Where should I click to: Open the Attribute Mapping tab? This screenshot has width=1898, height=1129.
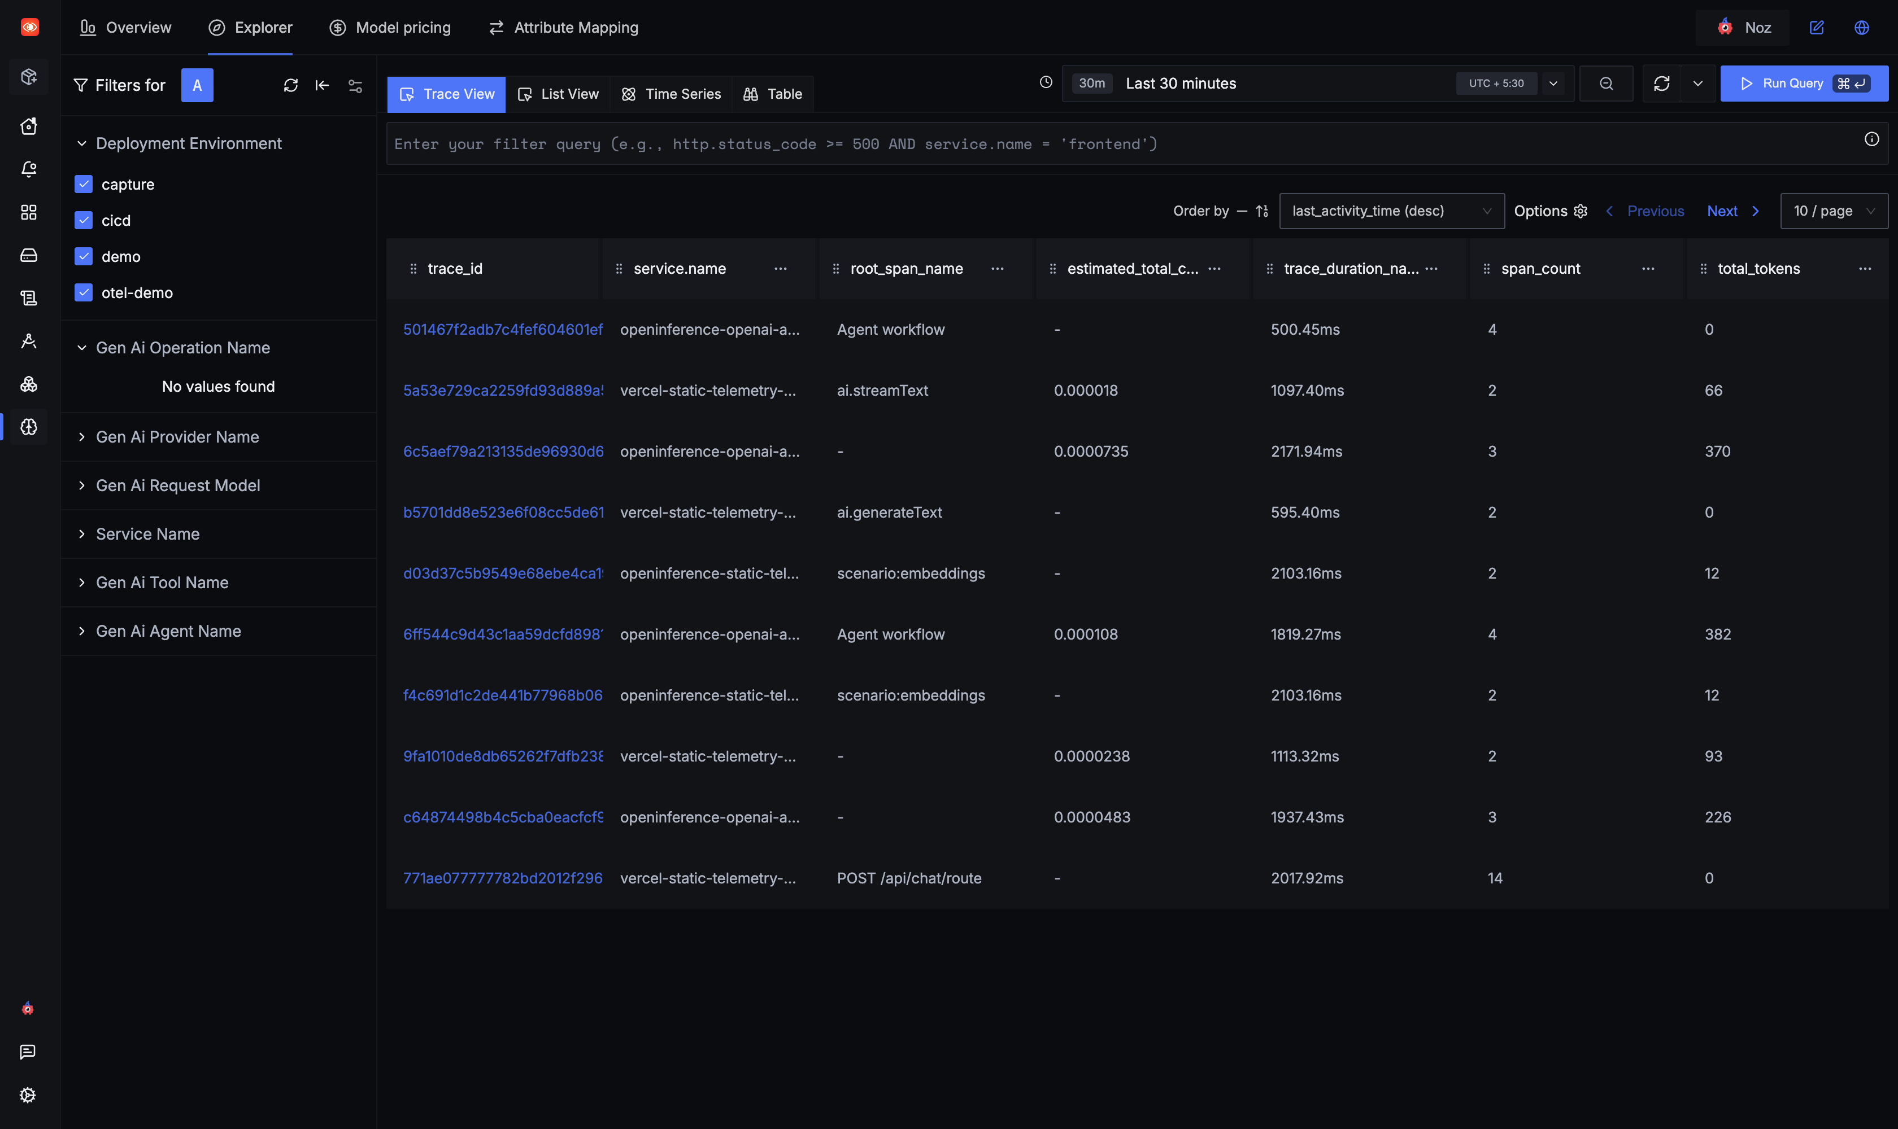563,28
